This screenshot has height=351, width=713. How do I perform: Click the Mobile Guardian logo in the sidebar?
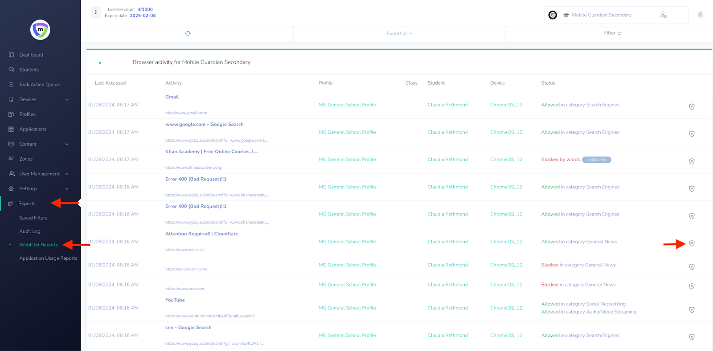coord(40,30)
